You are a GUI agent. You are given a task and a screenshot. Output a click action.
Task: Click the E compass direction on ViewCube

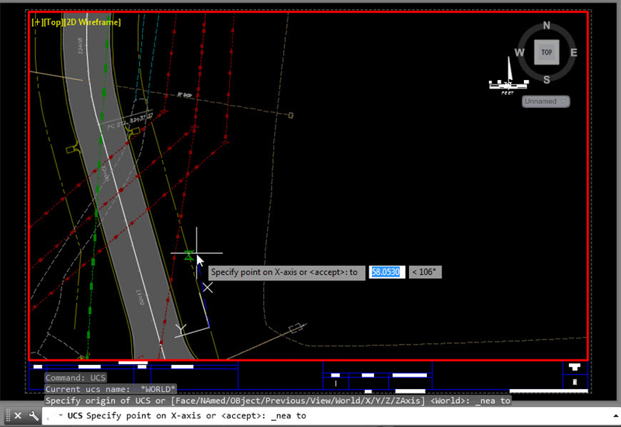point(574,53)
